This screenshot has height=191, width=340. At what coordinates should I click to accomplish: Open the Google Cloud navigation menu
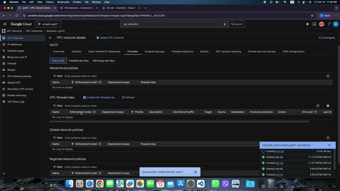pos(5,24)
